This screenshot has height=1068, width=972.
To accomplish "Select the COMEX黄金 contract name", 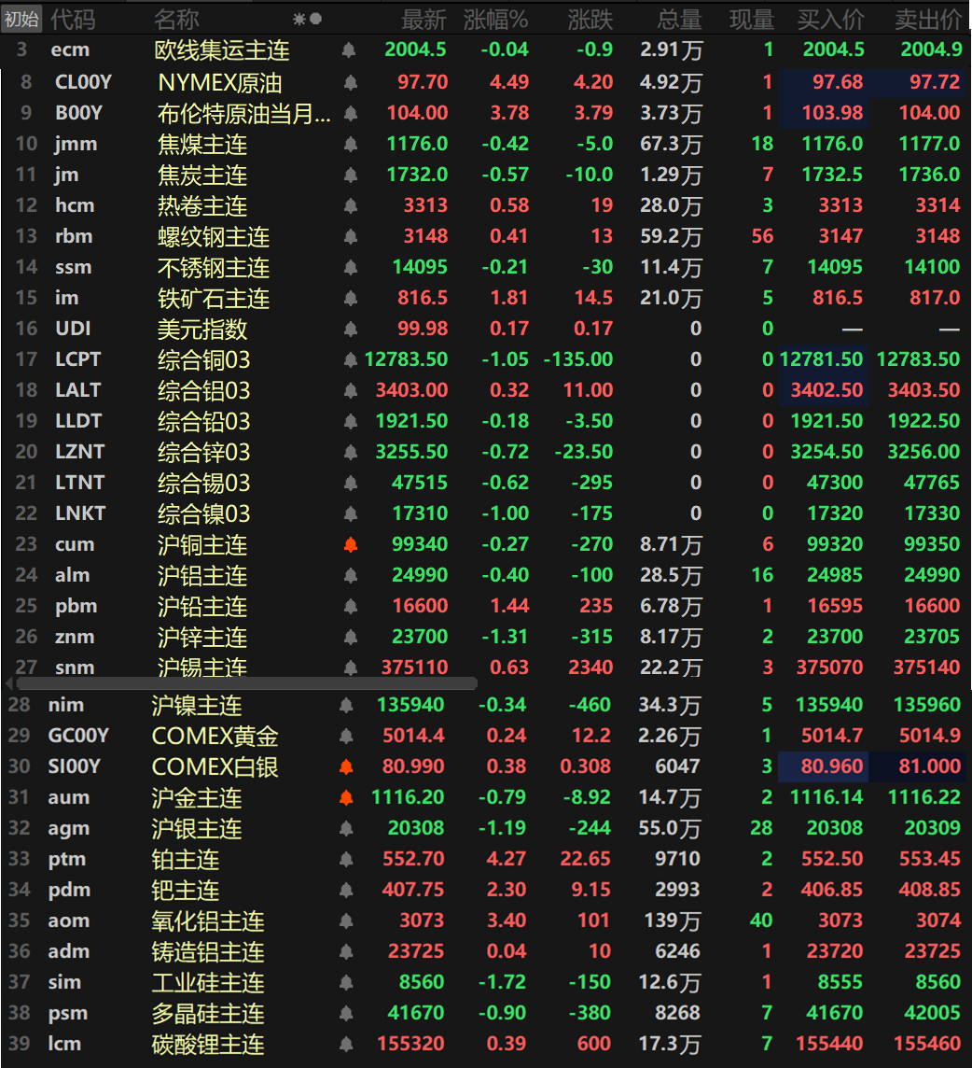I will 215,737.
